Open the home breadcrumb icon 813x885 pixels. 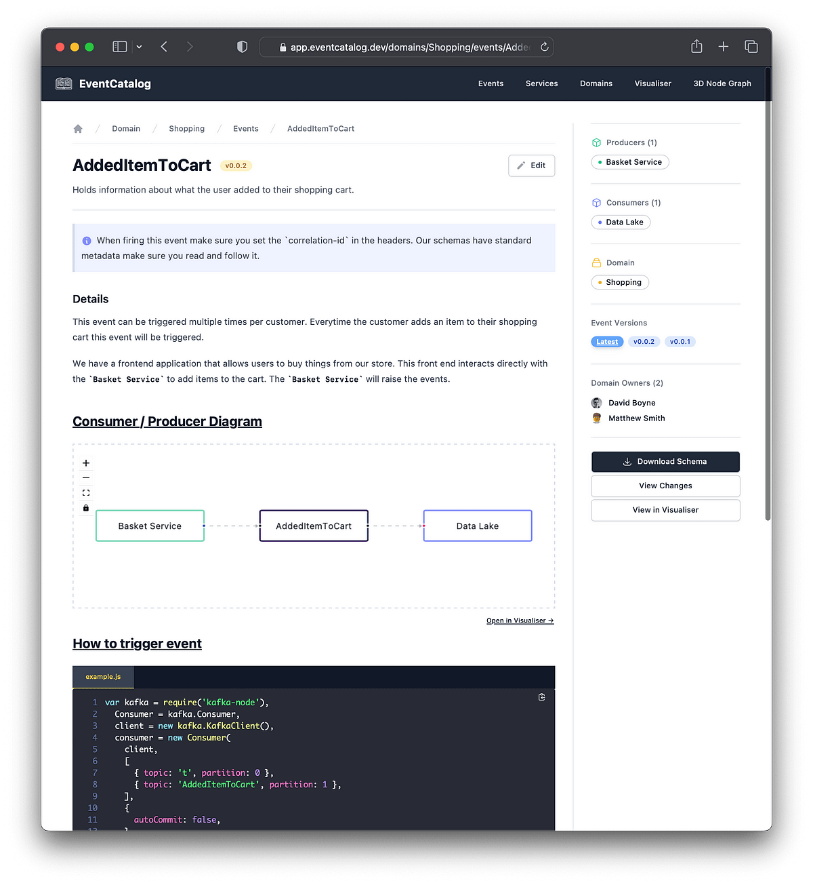click(x=78, y=128)
